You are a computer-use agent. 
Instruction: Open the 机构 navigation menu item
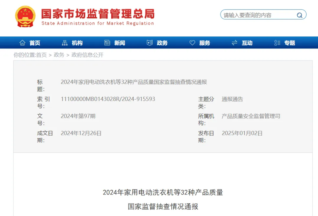pos(77,43)
